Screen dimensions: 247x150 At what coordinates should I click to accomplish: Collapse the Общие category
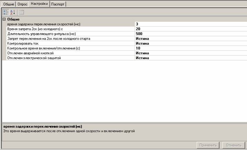[x=4, y=19]
